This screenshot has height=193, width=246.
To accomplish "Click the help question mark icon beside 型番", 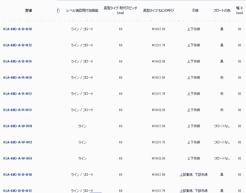I will pos(58,11).
